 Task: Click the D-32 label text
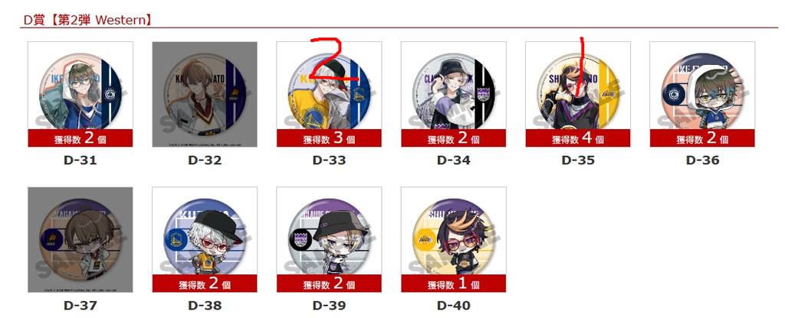click(205, 161)
